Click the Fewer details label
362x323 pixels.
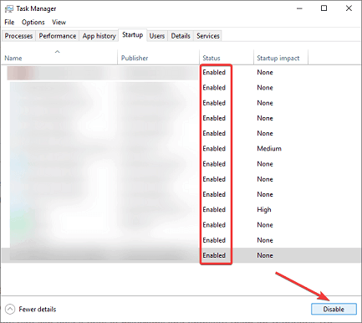(x=38, y=309)
